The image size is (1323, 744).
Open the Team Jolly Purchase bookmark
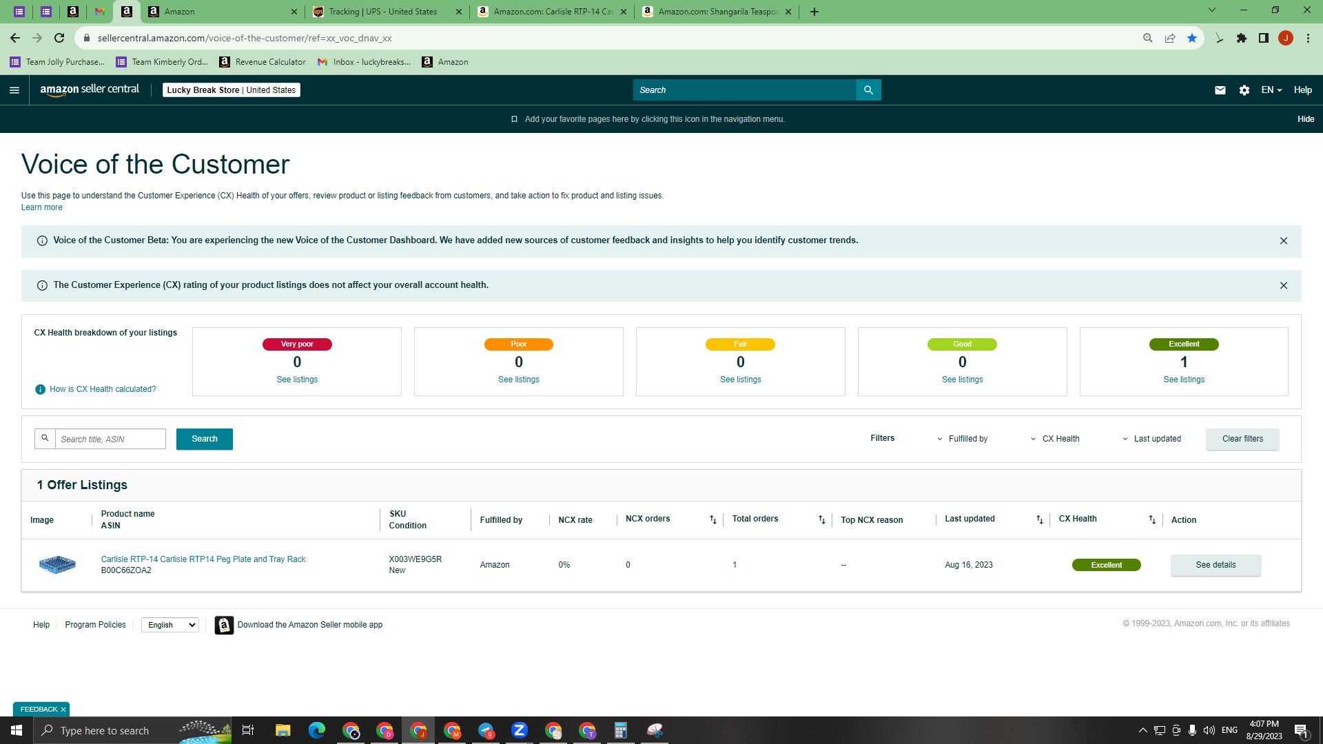[x=57, y=62]
